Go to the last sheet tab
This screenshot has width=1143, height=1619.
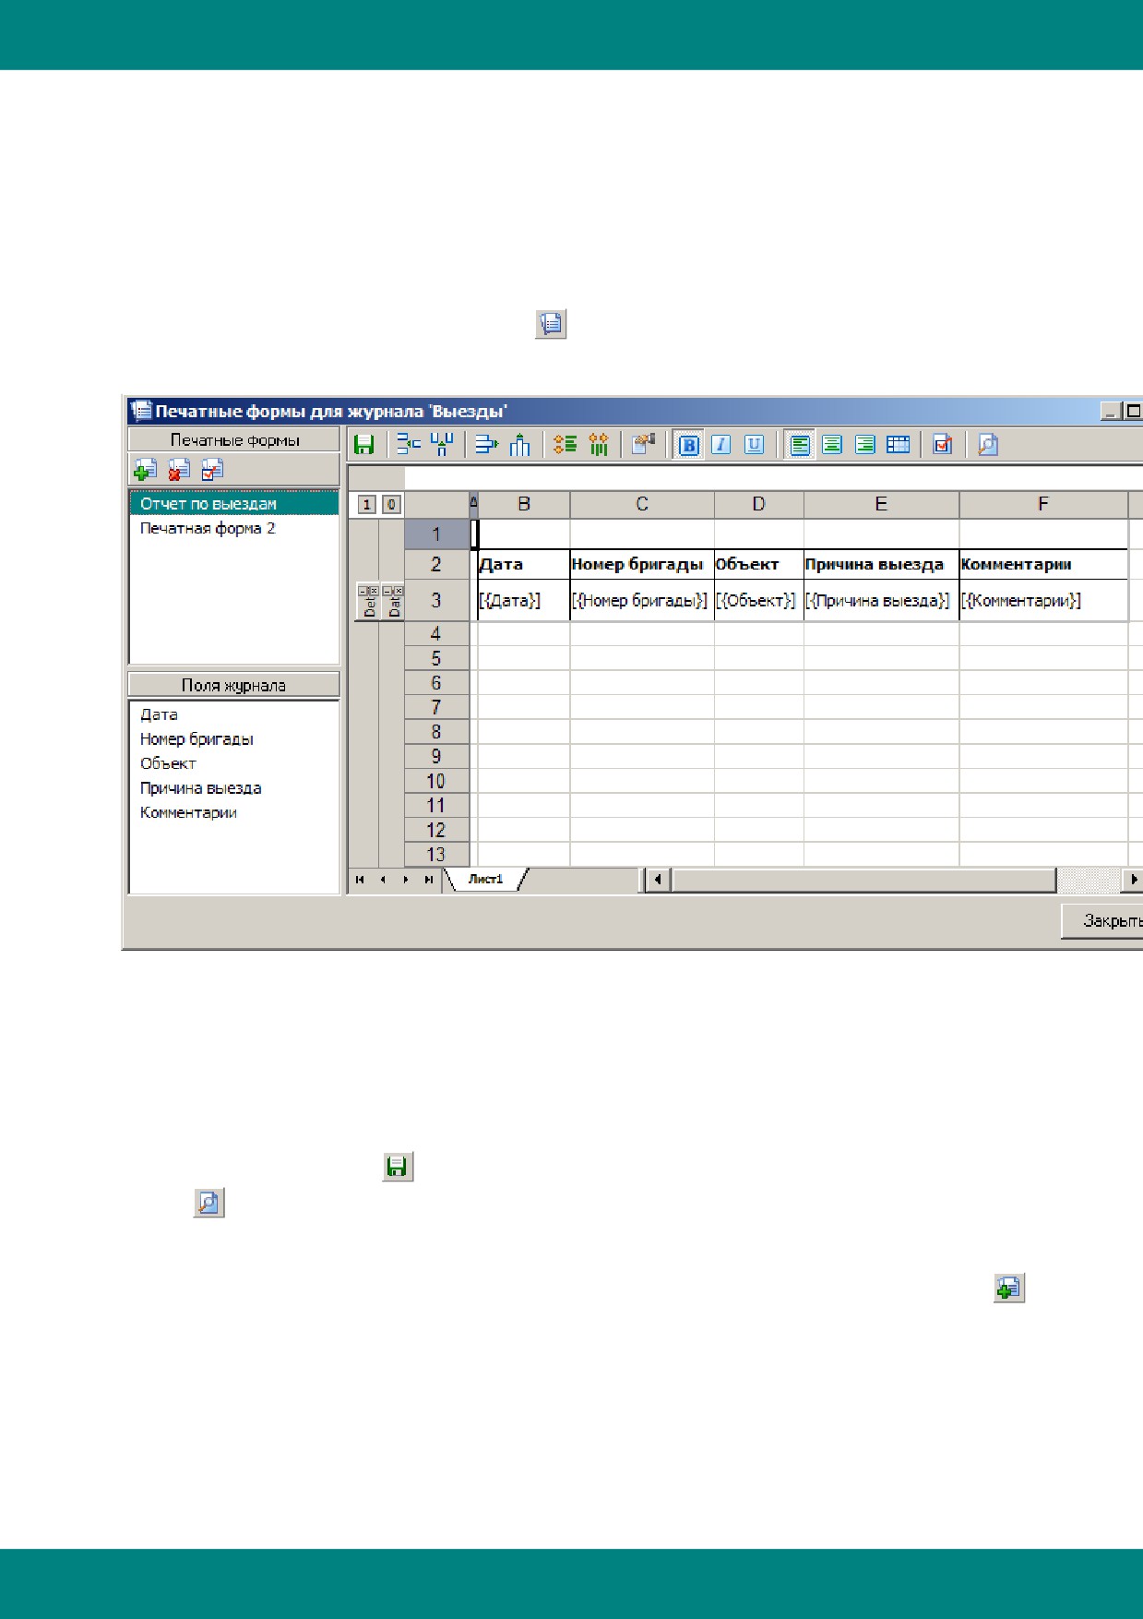pyautogui.click(x=429, y=880)
